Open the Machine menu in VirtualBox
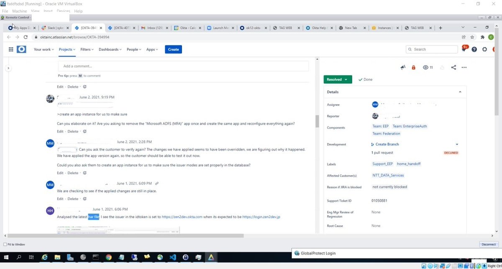The image size is (502, 269). pyautogui.click(x=19, y=11)
